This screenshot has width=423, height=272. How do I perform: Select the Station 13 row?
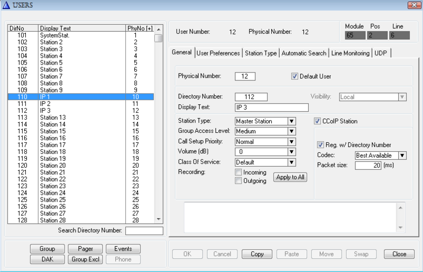coord(81,117)
